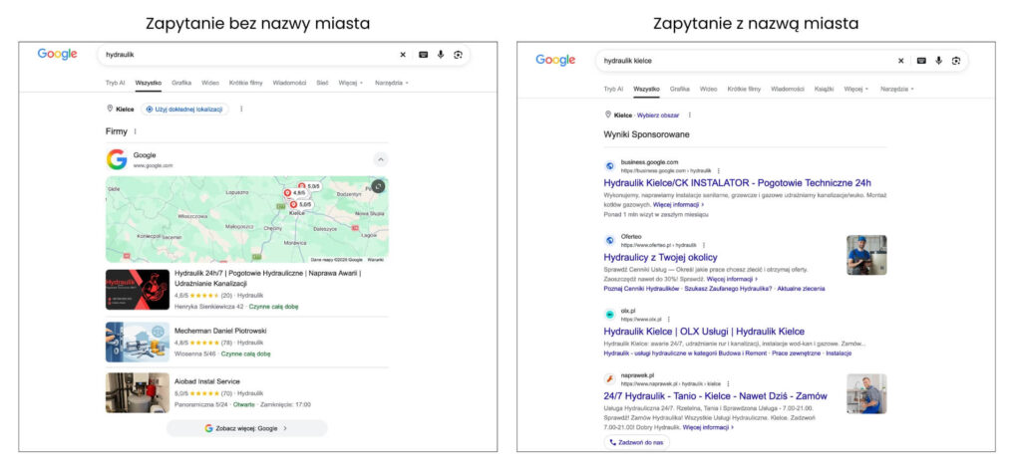Click Oferteo result favicon
The height and width of the screenshot is (468, 1021).
(610, 241)
